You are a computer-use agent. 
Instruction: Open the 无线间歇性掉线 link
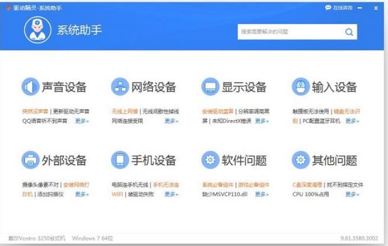coord(161,112)
